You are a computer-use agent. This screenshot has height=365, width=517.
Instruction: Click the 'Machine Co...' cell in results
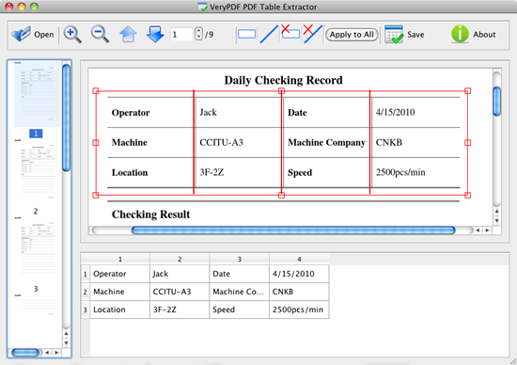click(x=240, y=292)
